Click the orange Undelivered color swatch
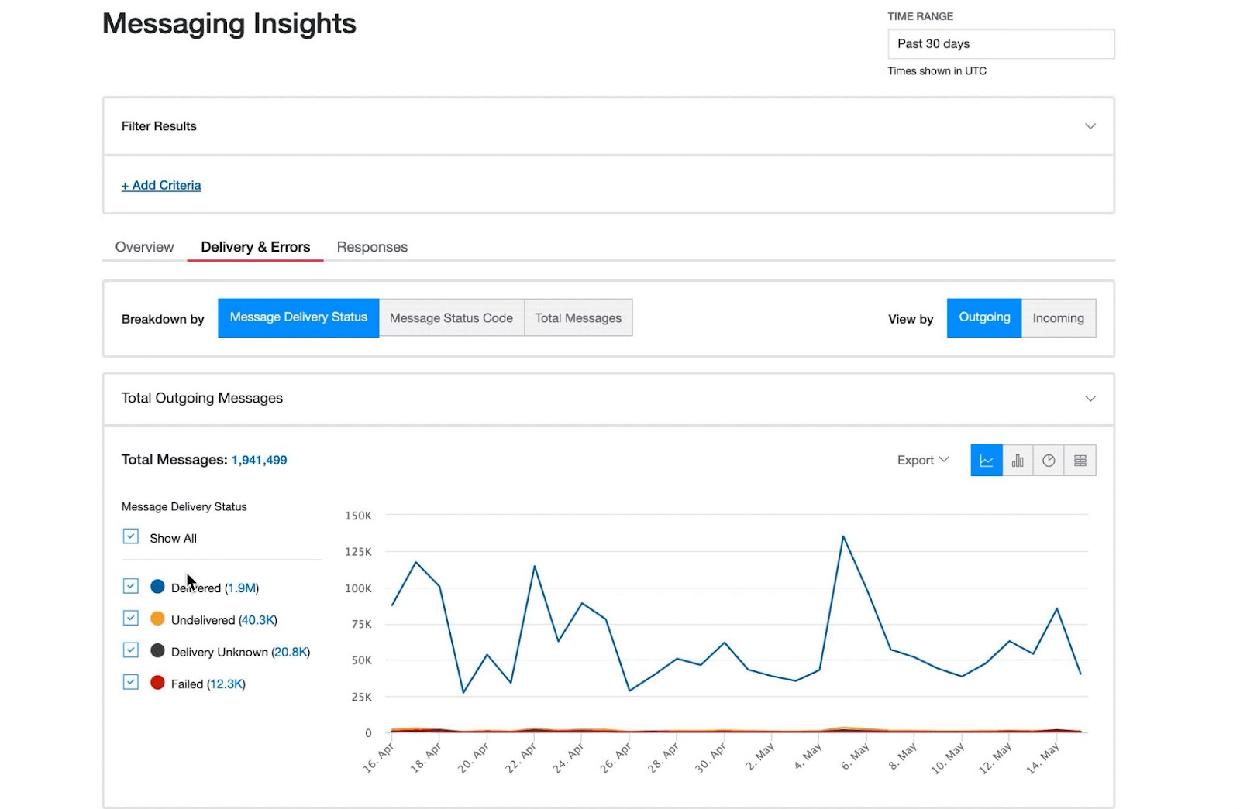Image resolution: width=1240 pixels, height=809 pixels. pos(157,619)
